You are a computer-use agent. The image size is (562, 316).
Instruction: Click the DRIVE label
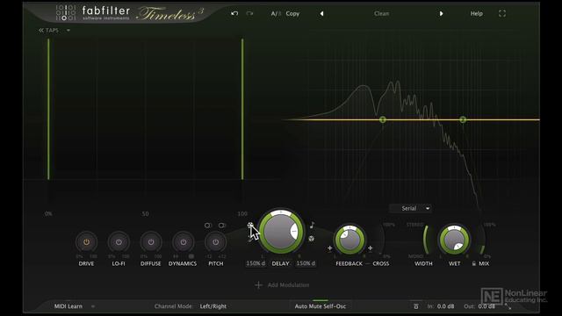tap(86, 263)
